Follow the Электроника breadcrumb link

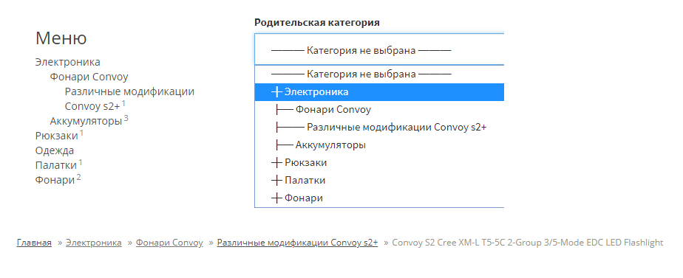[94, 243]
